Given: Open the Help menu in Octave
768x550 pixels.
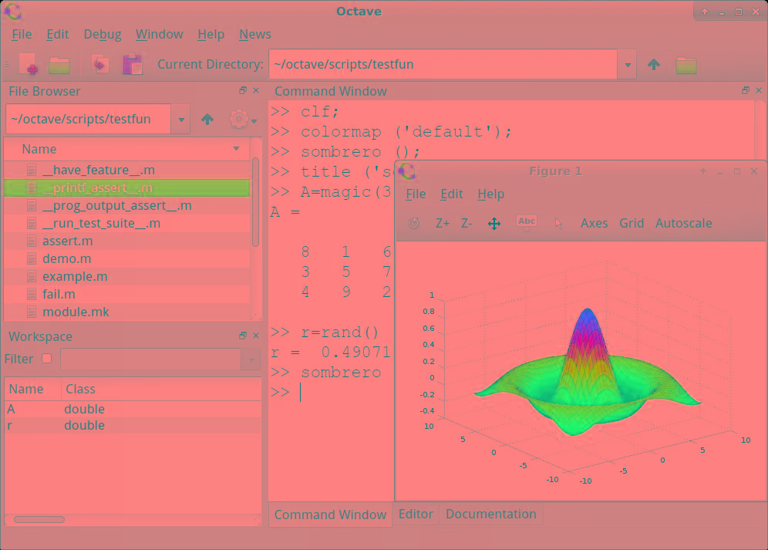Looking at the screenshot, I should 211,34.
